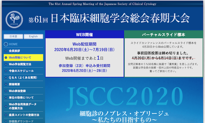Click bullet icon beside 開催概要

6,84
